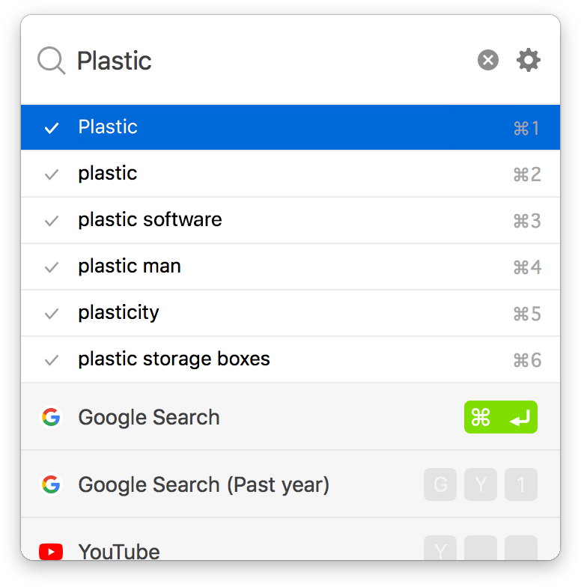581x587 pixels.
Task: Click the checkmark beside highlighted Plastic suggestion
Action: pos(52,128)
